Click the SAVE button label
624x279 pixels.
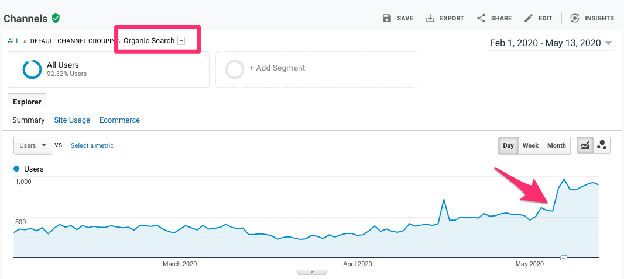(x=405, y=18)
